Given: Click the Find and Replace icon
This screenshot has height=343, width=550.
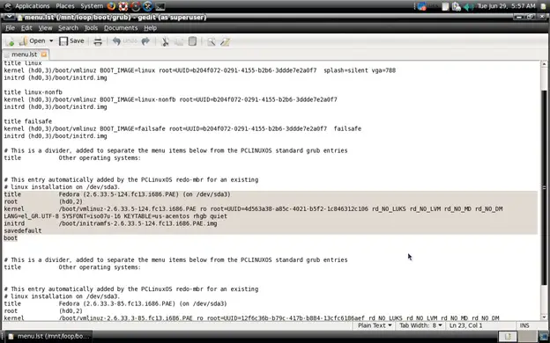Looking at the screenshot, I should (x=225, y=41).
